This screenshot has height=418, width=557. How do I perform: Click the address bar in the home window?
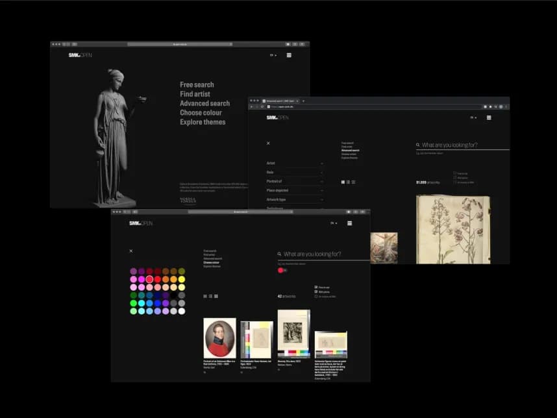(x=180, y=44)
